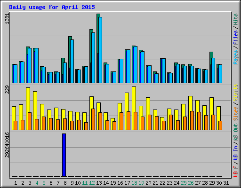
Task: Select the 229 y-axis label
Action: [x=7, y=90]
